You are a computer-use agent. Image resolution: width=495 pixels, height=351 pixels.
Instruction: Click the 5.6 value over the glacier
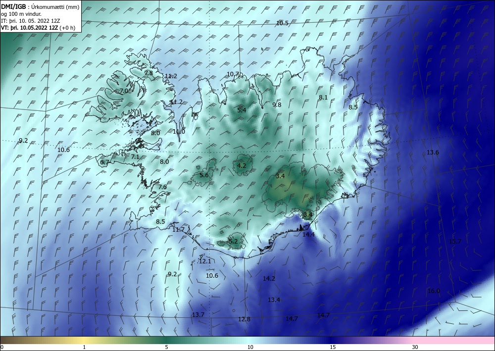204,175
